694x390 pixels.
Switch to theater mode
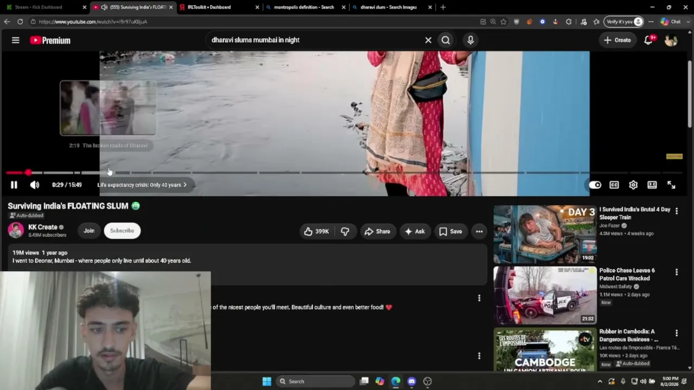[x=652, y=185]
